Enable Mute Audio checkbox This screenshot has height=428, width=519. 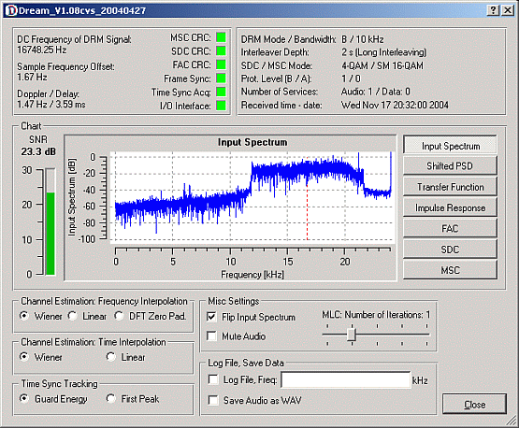pos(211,336)
